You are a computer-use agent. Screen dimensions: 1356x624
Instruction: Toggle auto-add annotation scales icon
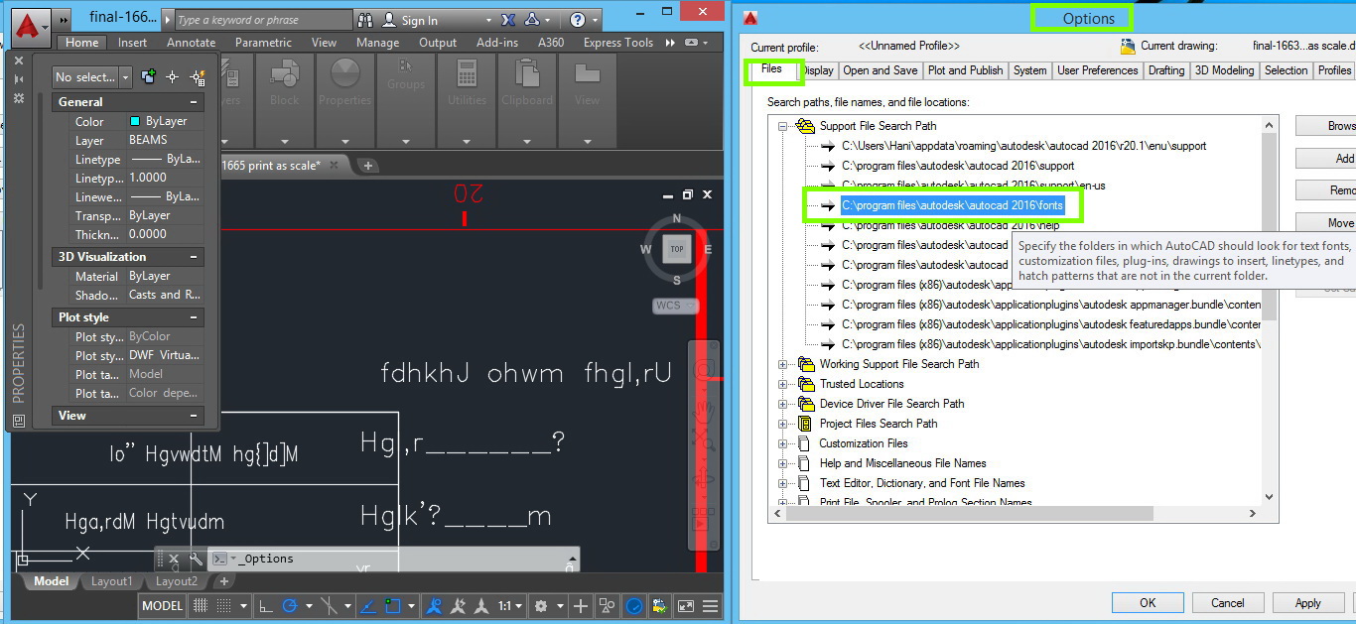click(x=458, y=606)
